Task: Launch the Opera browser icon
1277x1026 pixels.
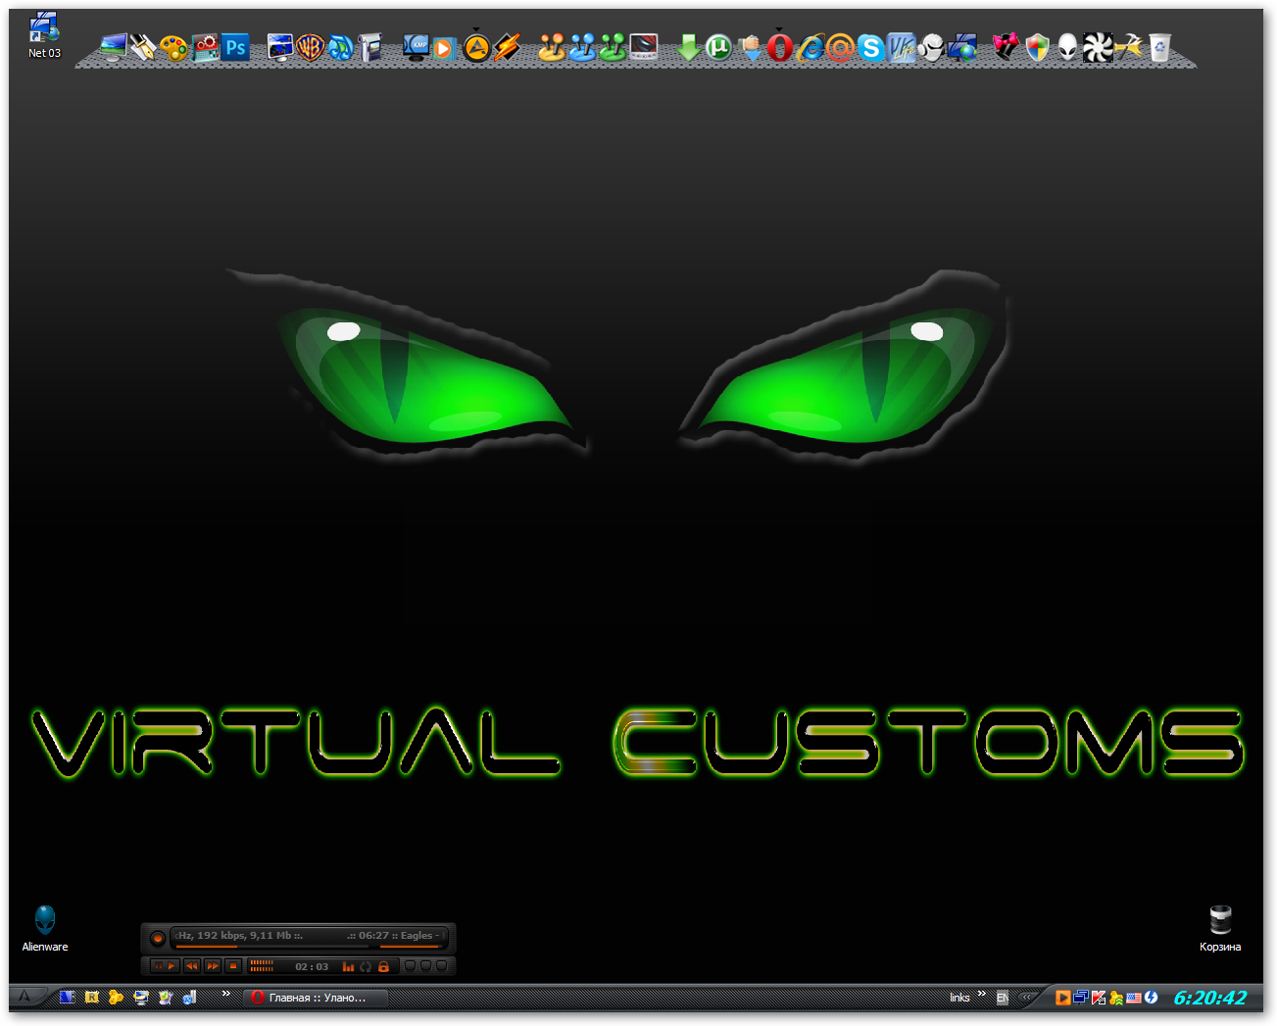Action: (x=781, y=47)
